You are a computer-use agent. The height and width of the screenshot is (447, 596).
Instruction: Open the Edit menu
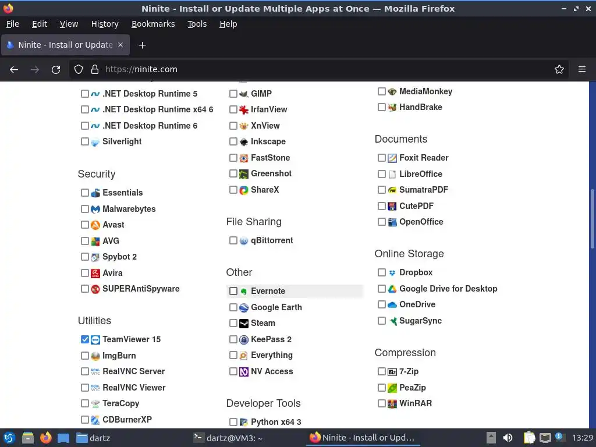40,24
